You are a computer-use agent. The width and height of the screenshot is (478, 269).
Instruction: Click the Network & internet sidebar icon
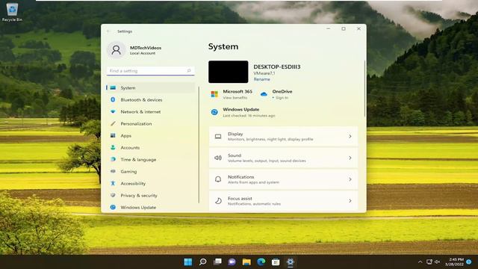pyautogui.click(x=113, y=111)
